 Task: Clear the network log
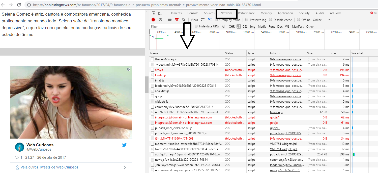(x=160, y=20)
